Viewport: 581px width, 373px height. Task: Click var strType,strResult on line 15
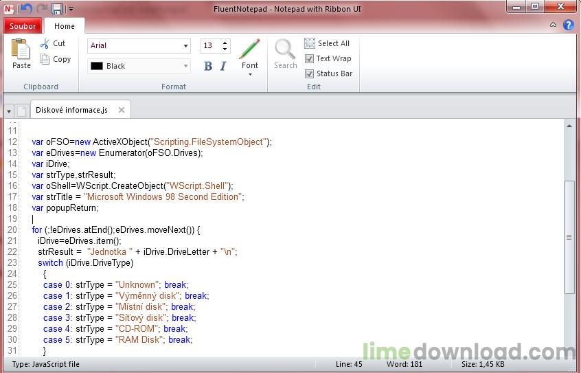click(x=73, y=175)
